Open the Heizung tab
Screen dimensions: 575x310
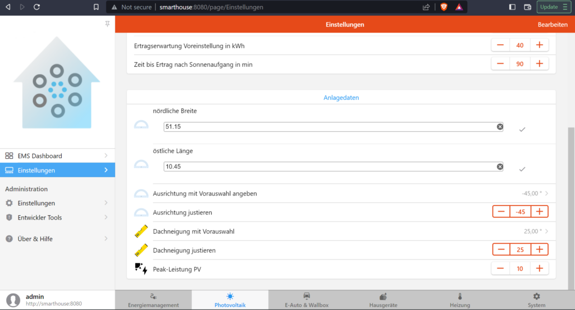pyautogui.click(x=459, y=300)
